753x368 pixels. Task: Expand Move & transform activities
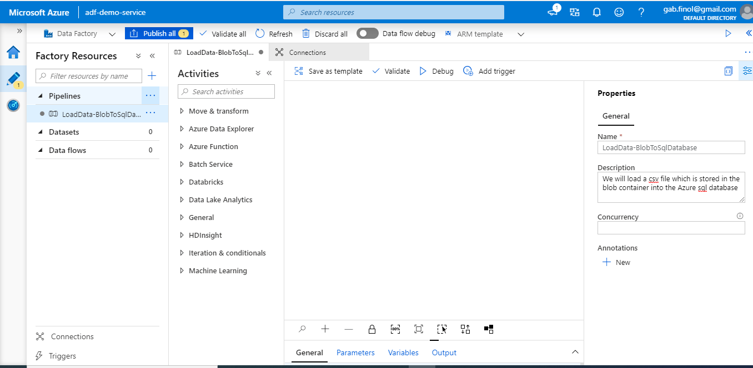point(182,111)
